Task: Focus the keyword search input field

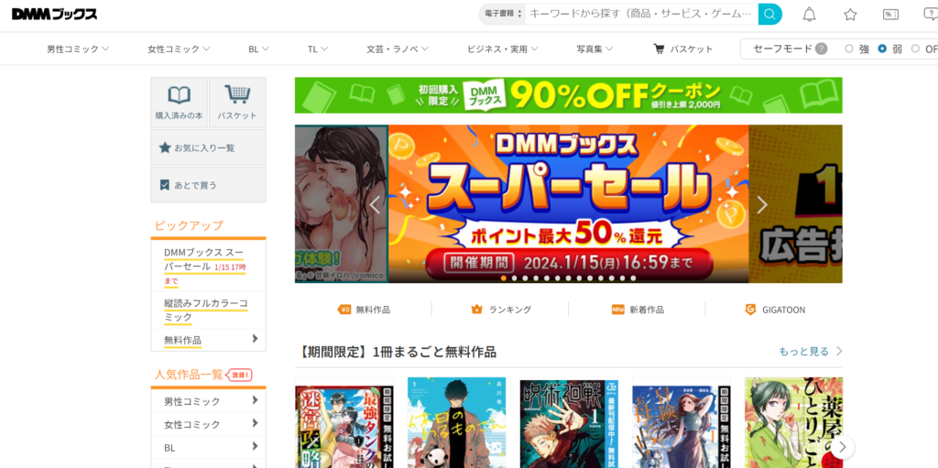Action: tap(641, 14)
